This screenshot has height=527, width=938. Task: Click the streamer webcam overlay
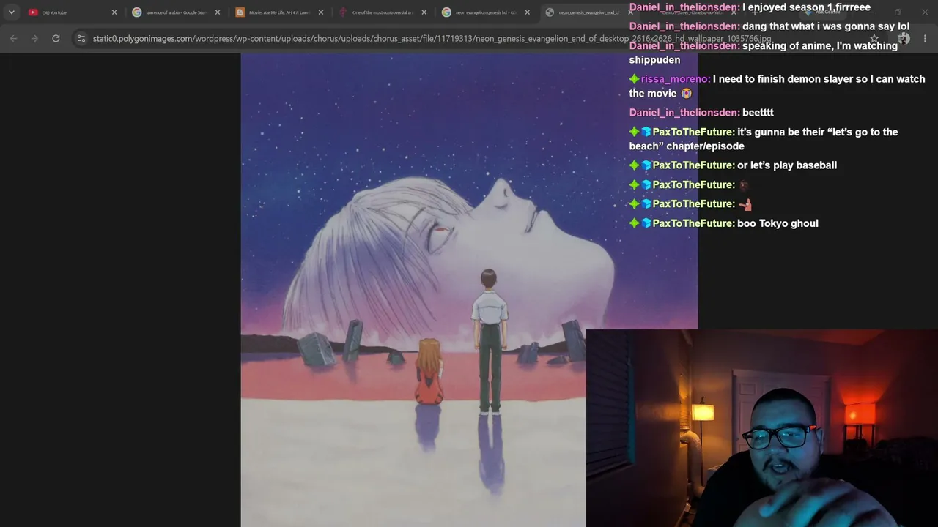tap(762, 428)
